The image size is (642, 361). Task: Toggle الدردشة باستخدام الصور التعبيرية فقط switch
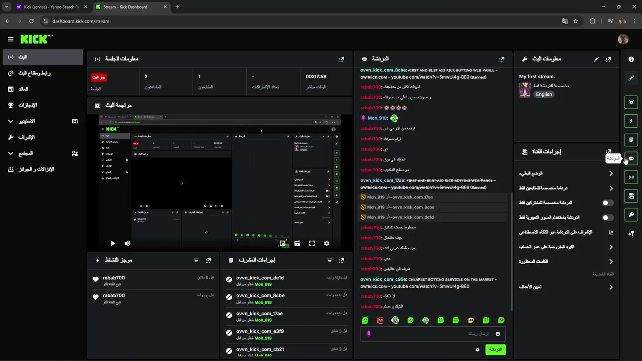coord(607,218)
